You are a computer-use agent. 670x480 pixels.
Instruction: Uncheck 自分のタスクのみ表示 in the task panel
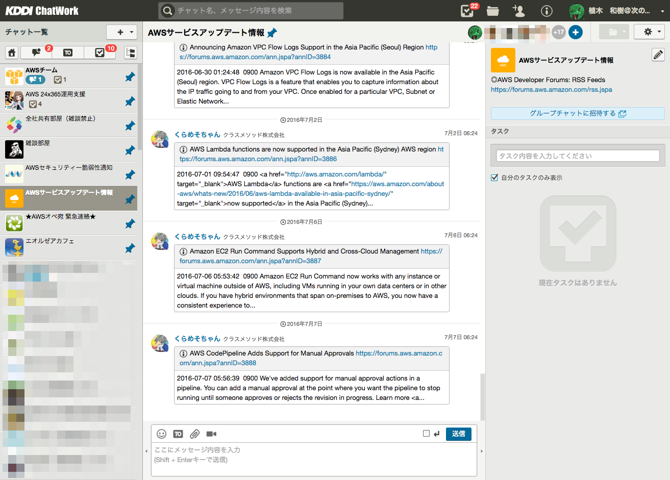(492, 178)
